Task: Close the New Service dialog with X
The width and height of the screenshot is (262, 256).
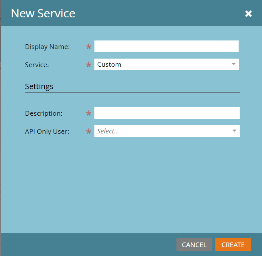Action: 249,14
